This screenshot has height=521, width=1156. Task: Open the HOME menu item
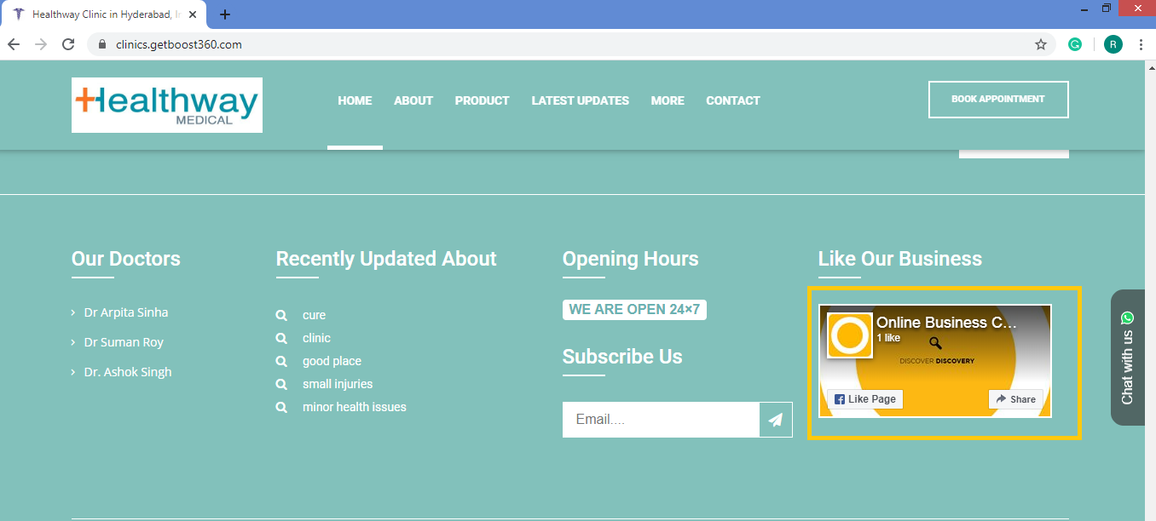pyautogui.click(x=355, y=100)
